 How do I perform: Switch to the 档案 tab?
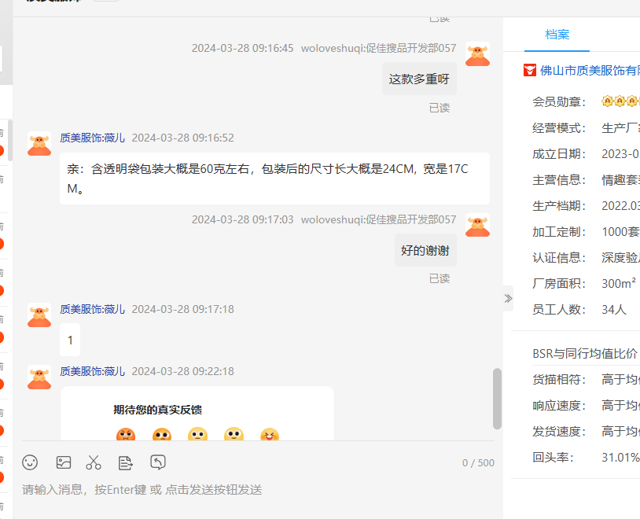click(557, 35)
